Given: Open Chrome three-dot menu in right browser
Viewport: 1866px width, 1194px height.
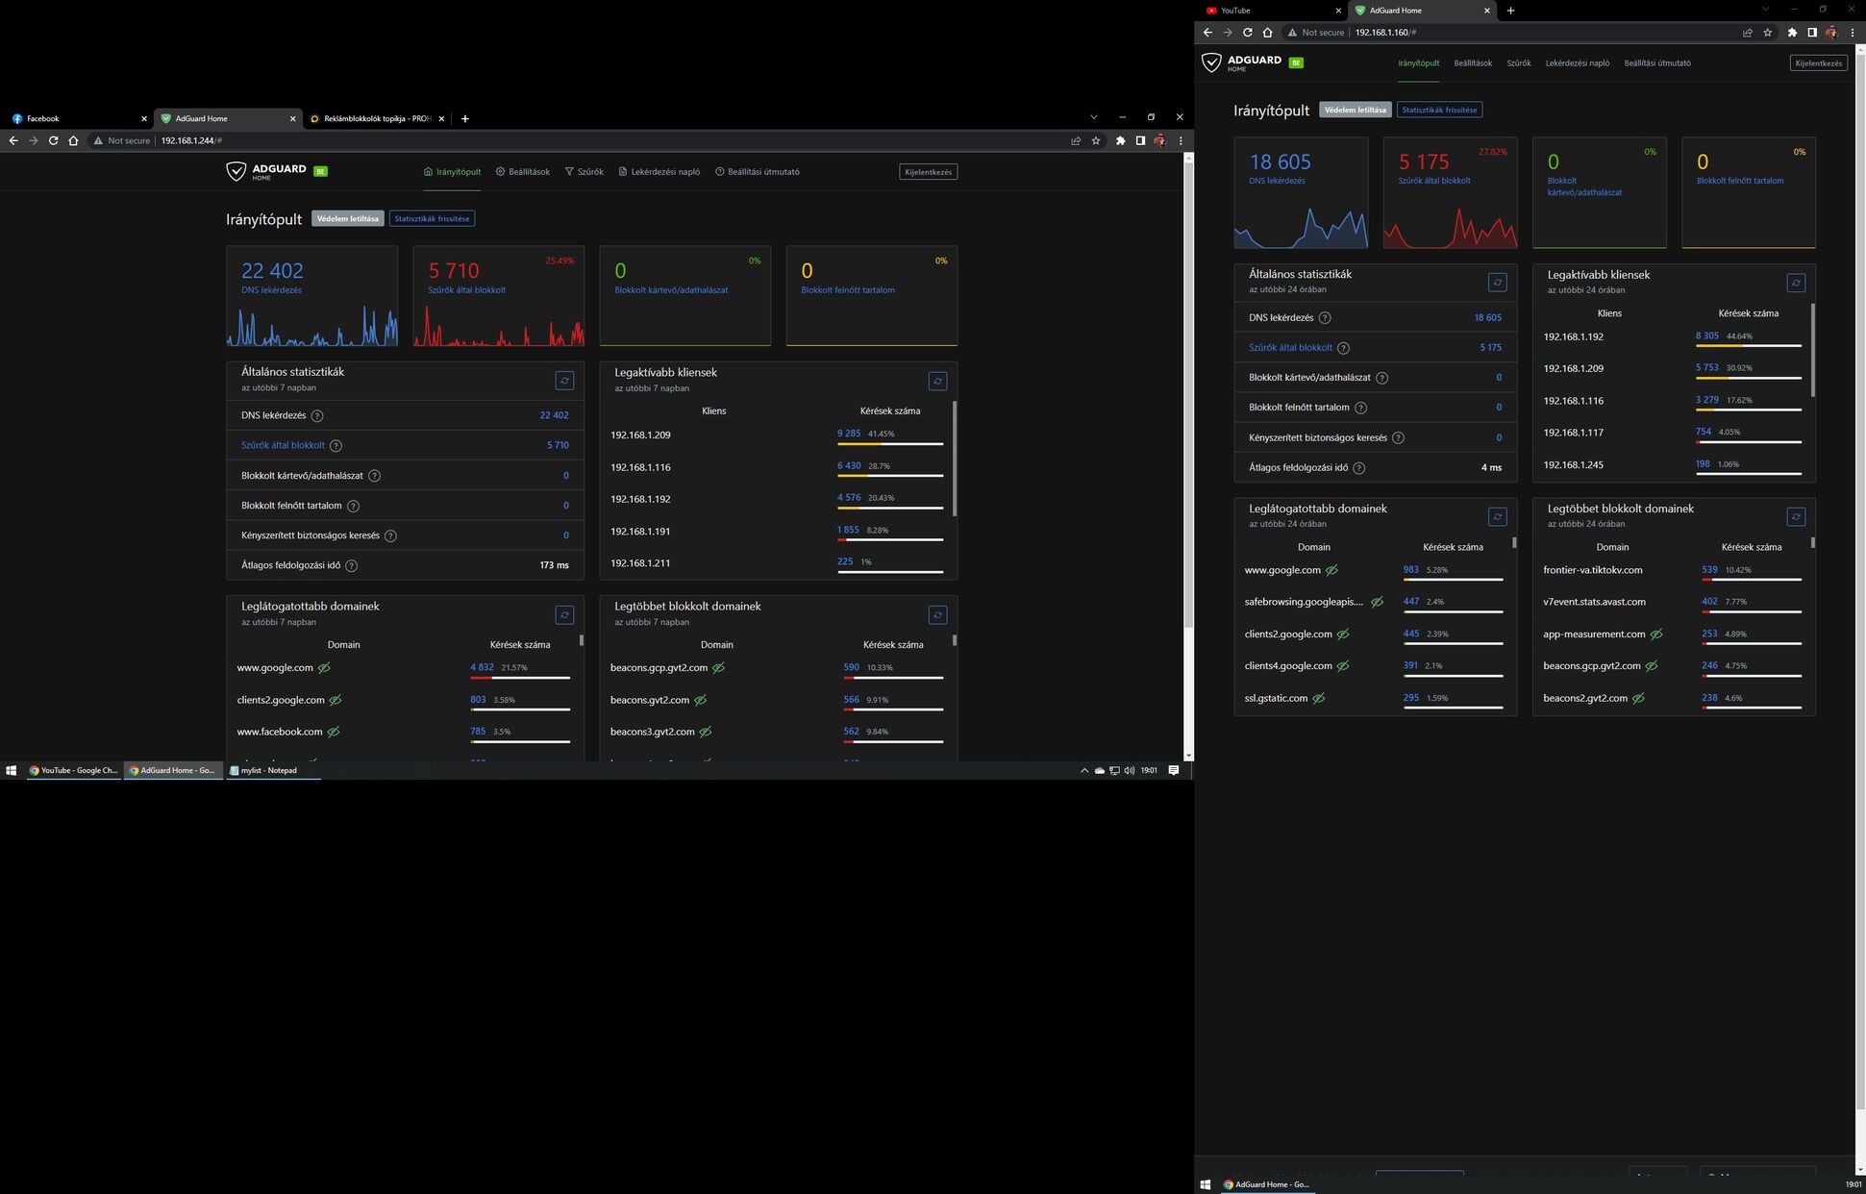Looking at the screenshot, I should [1853, 33].
